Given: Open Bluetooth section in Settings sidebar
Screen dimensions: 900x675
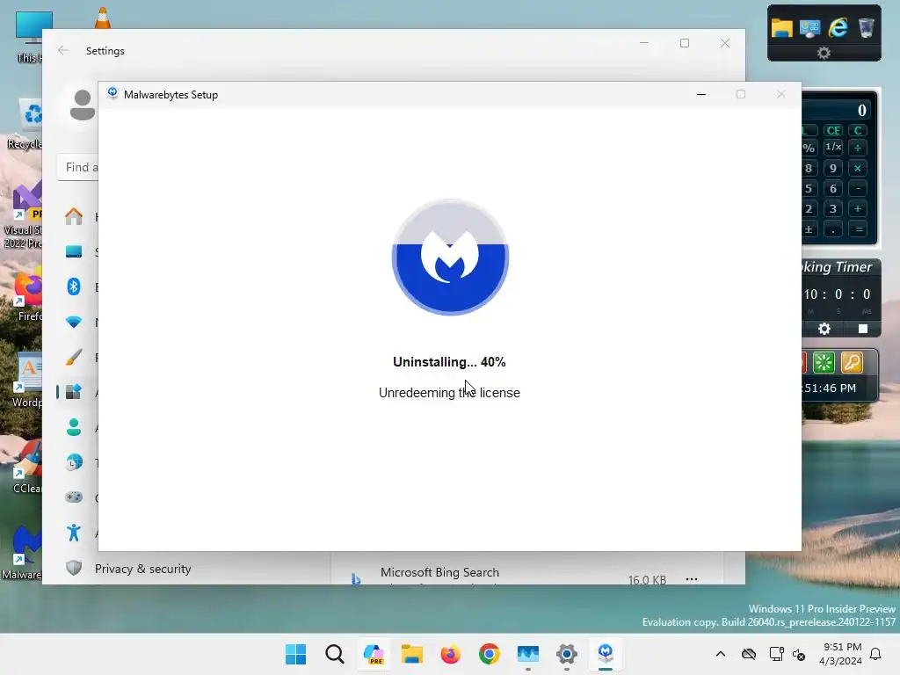Looking at the screenshot, I should pyautogui.click(x=74, y=287).
